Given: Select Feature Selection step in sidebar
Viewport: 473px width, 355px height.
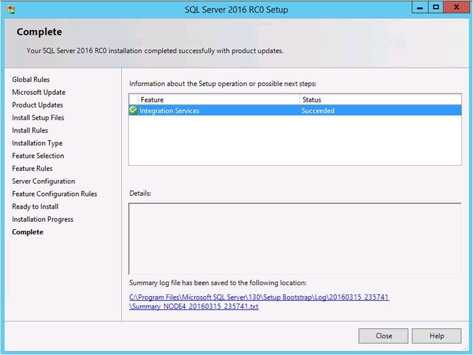Looking at the screenshot, I should tap(38, 155).
